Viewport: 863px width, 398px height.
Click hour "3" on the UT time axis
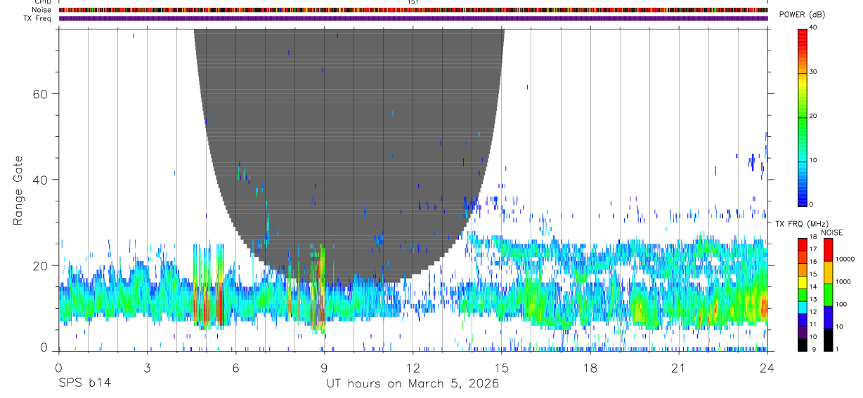coord(148,368)
